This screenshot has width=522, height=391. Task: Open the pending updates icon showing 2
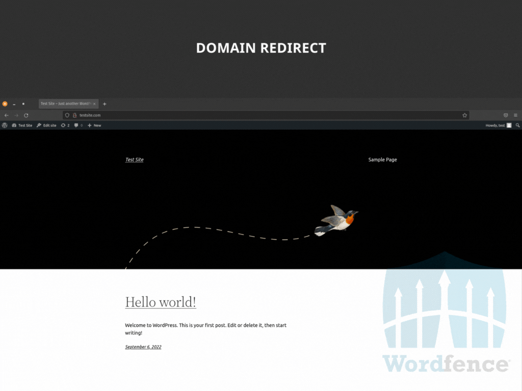tap(65, 125)
